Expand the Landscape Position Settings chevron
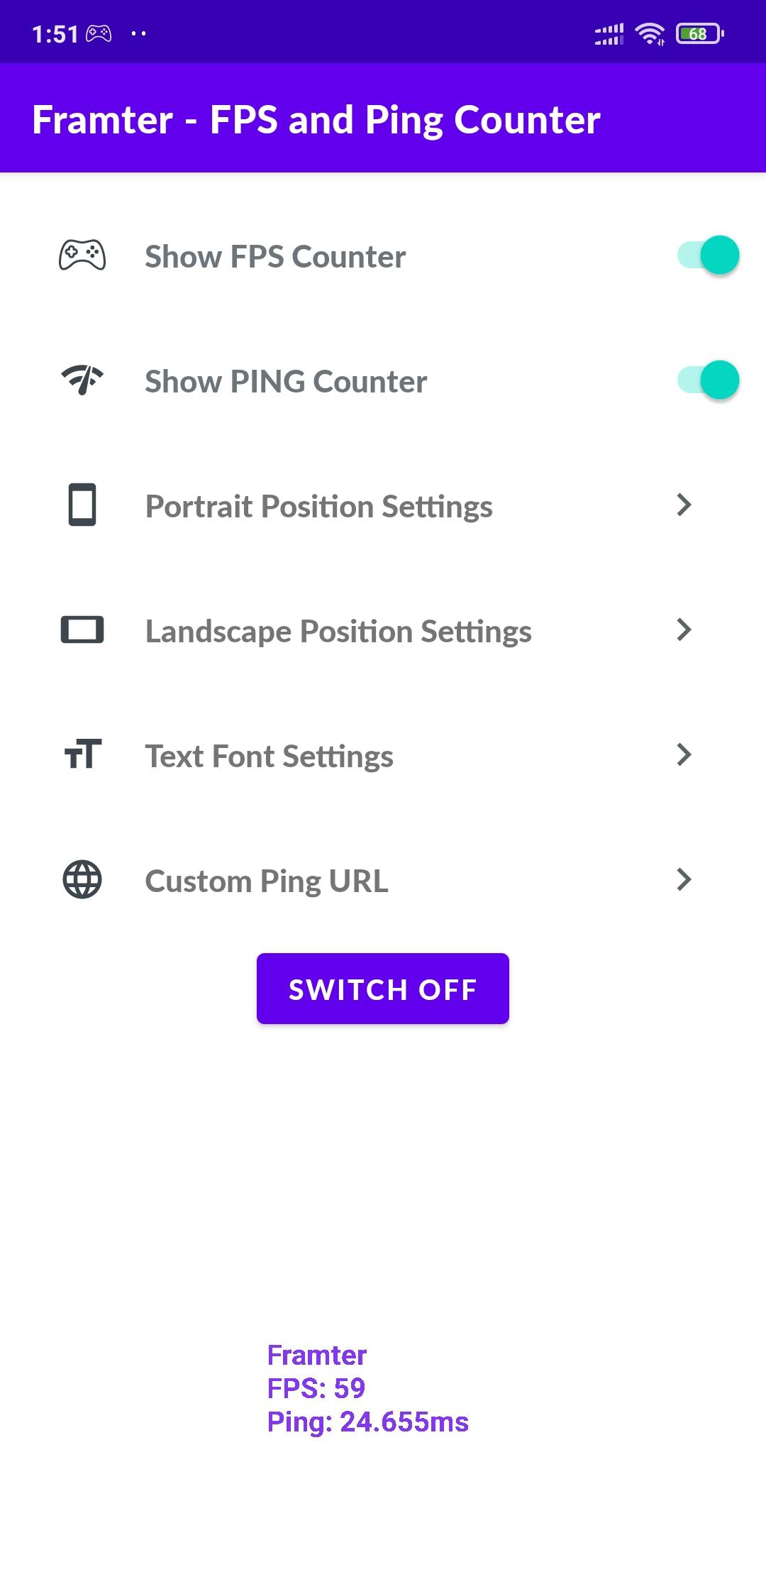This screenshot has height=1594, width=766. [684, 630]
